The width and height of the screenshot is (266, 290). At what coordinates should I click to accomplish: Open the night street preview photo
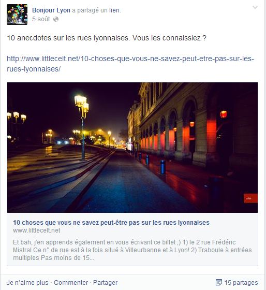click(x=132, y=148)
